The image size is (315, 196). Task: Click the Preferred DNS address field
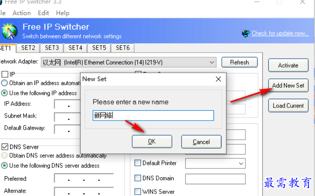(x=84, y=178)
